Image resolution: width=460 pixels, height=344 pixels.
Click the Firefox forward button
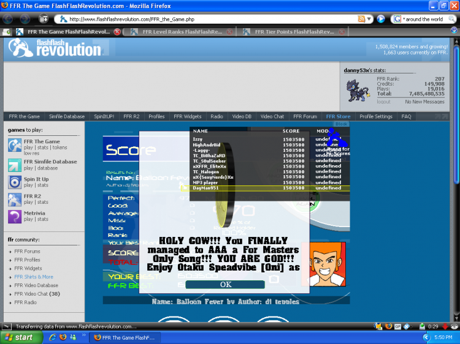pyautogui.click(x=25, y=19)
